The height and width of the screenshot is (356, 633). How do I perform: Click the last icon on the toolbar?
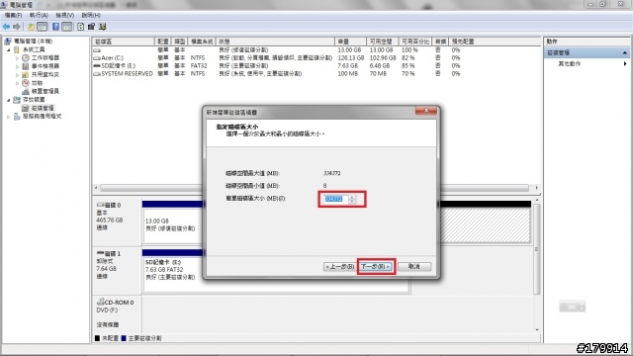coord(102,27)
